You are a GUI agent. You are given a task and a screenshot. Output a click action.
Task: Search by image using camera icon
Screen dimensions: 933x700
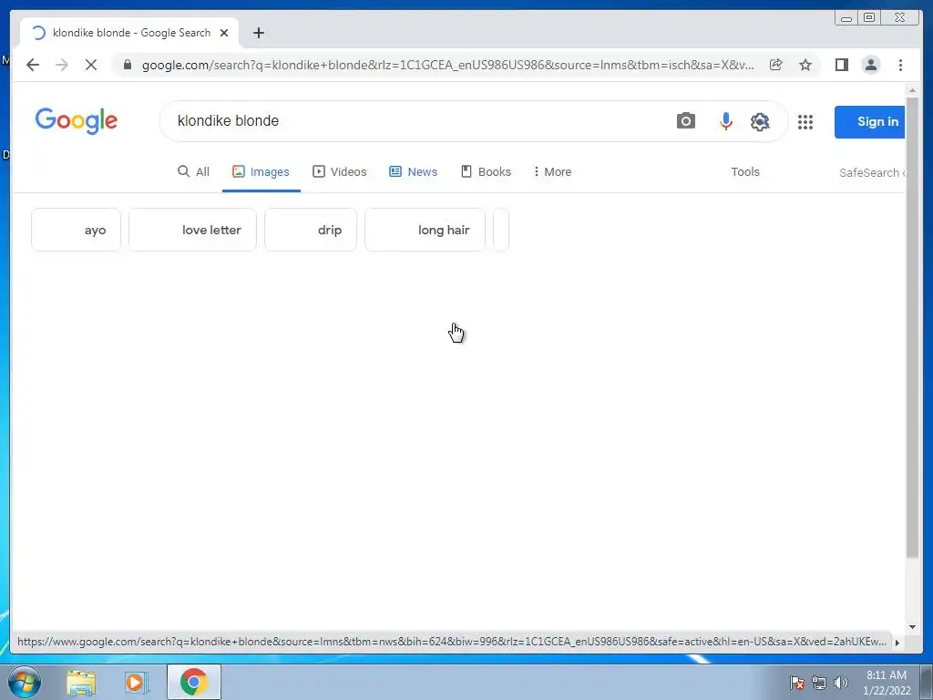686,121
